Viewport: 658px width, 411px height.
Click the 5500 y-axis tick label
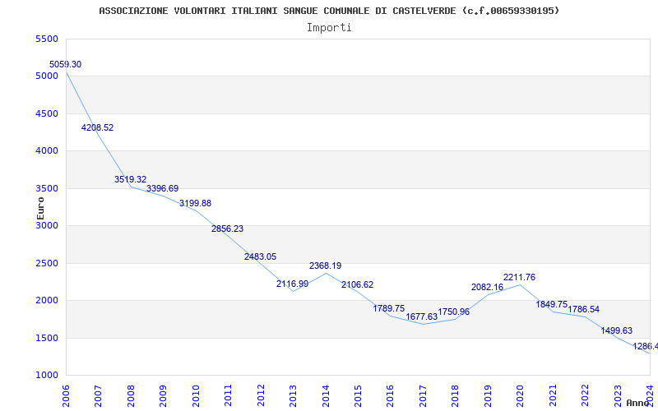[47, 39]
